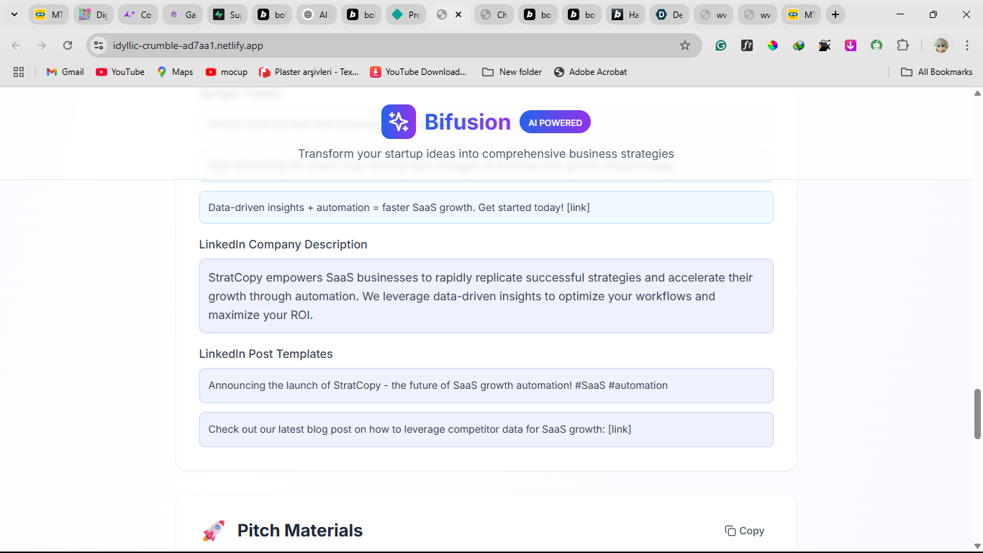This screenshot has width=983, height=553.
Task: Copy the Pitch Materials section
Action: tap(745, 531)
